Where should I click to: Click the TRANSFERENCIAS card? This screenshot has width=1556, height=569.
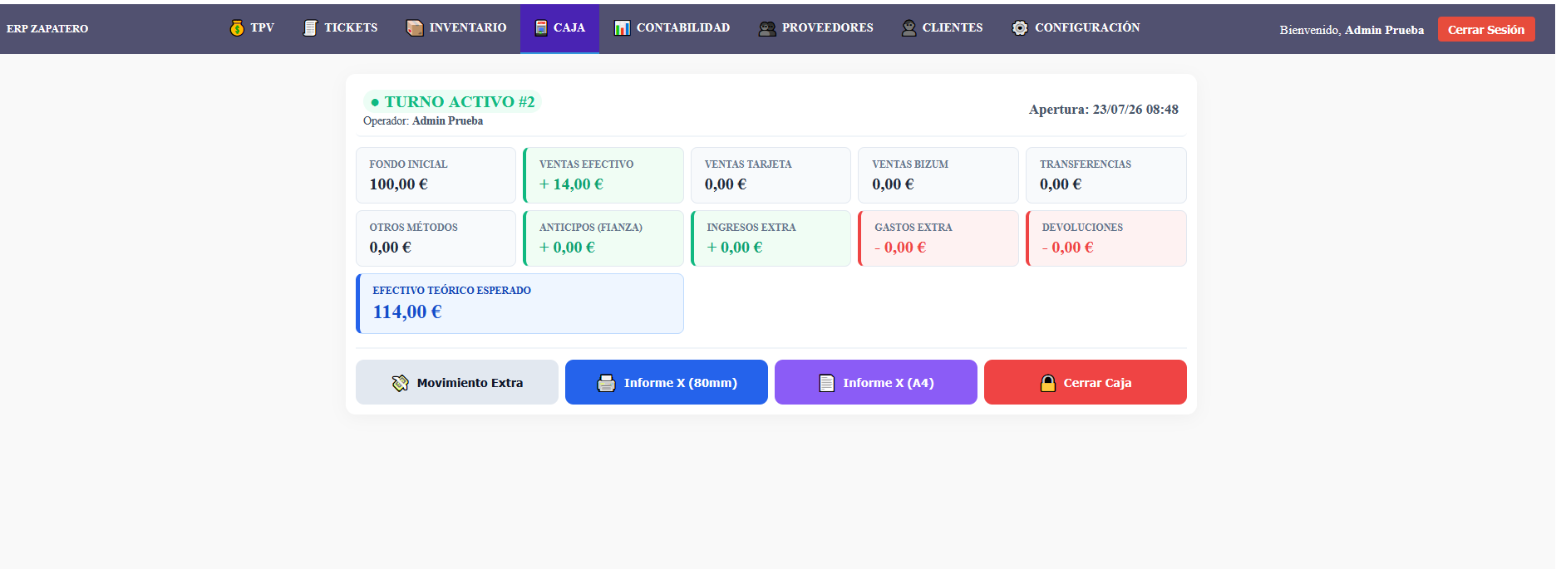click(1106, 175)
